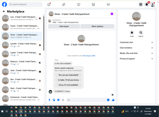Expand the Chat members section

(136, 48)
